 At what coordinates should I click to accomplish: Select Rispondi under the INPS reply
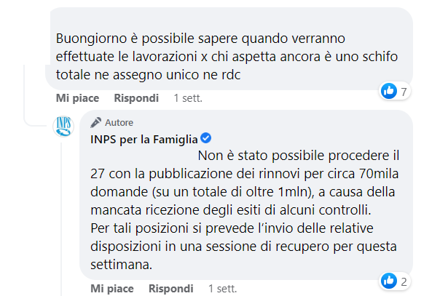171,289
